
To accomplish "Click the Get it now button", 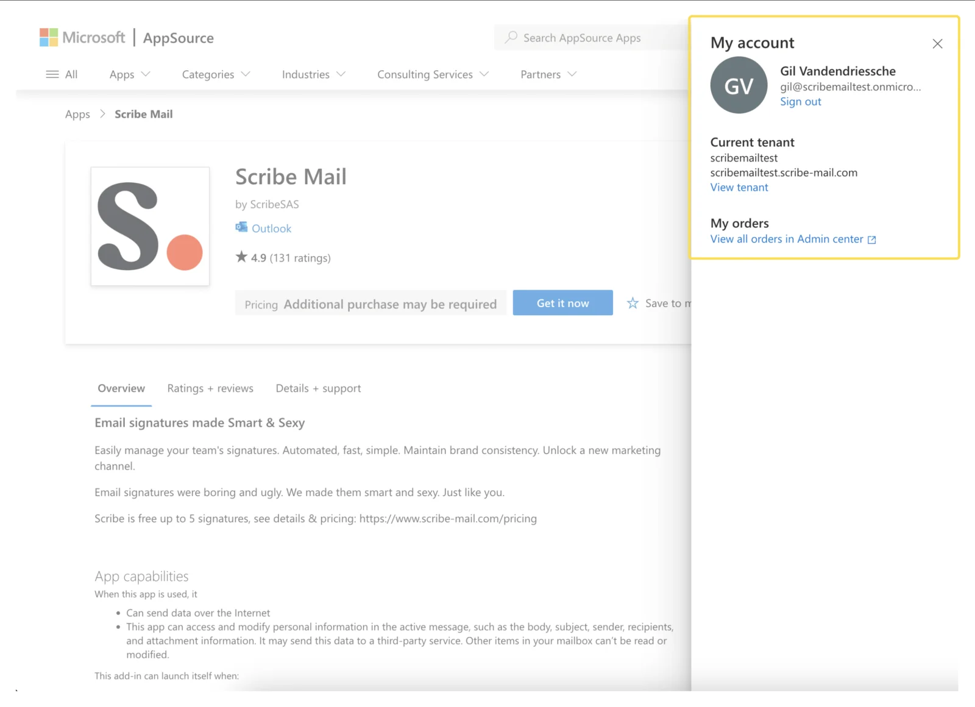I will click(562, 303).
